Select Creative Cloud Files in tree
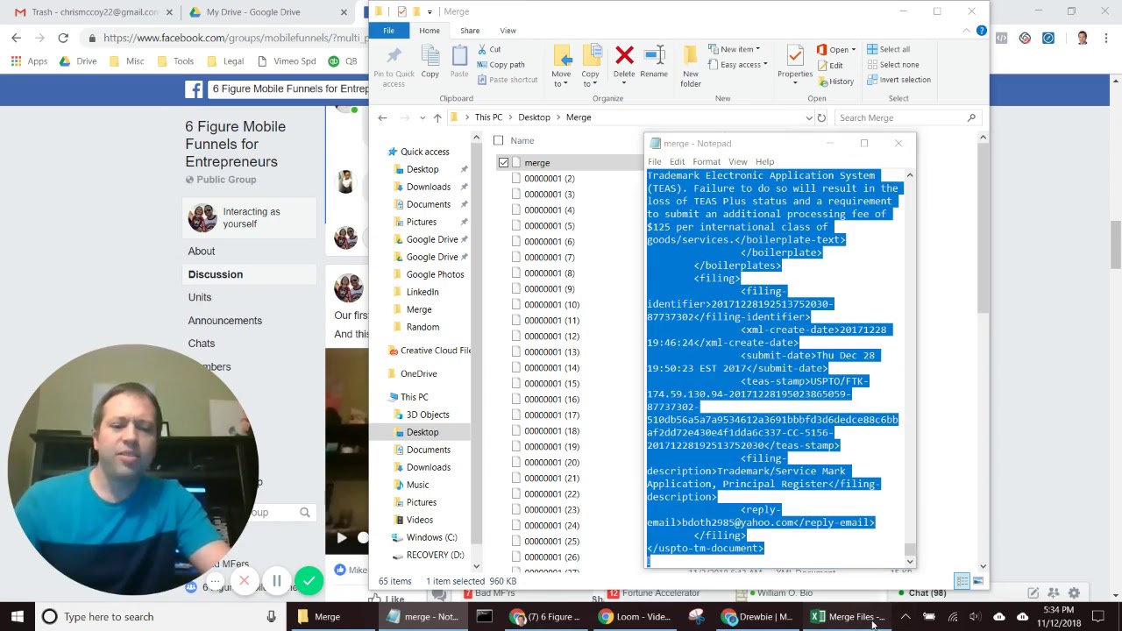1122x631 pixels. coord(435,351)
